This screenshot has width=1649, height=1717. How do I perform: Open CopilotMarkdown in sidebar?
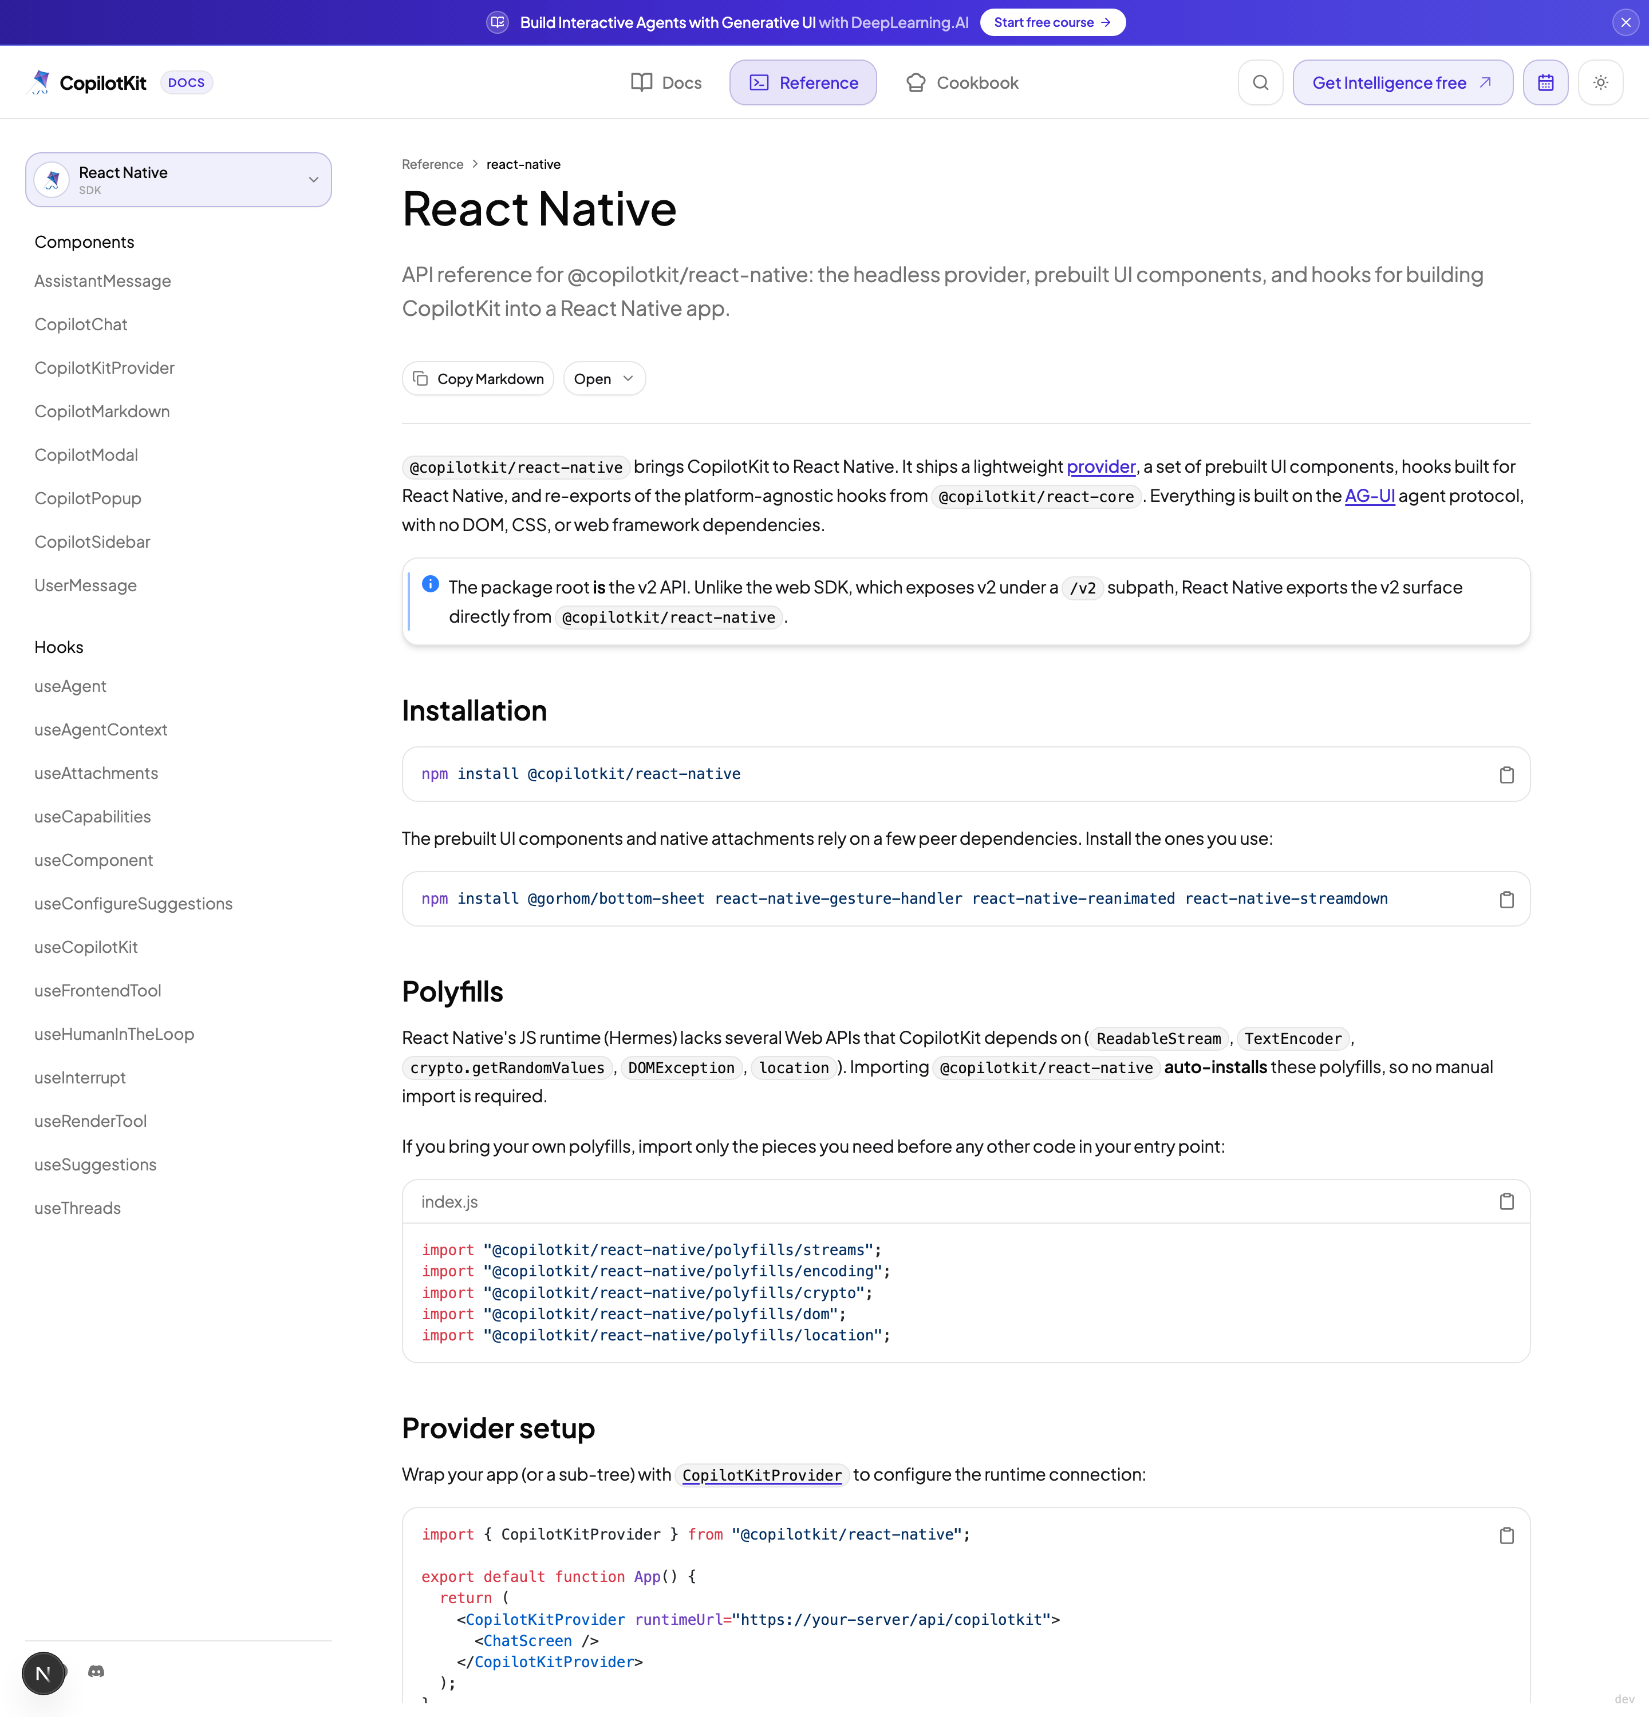tap(102, 412)
